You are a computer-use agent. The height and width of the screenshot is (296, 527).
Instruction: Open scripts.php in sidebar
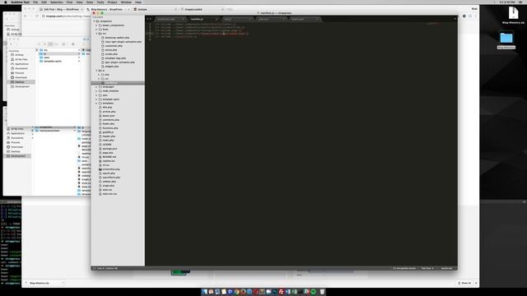tap(111, 54)
